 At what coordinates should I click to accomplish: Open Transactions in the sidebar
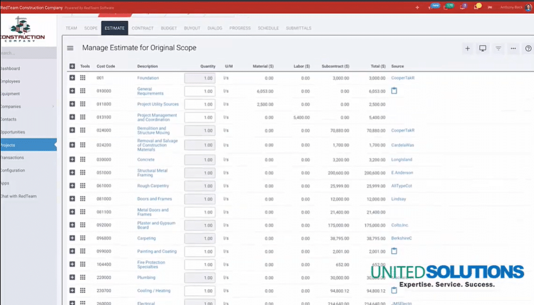pos(12,158)
